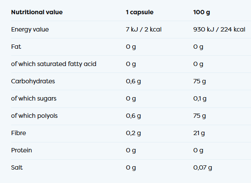Image resolution: width=251 pixels, height=183 pixels.
Task: Click the Salt row label
Action: pyautogui.click(x=17, y=167)
